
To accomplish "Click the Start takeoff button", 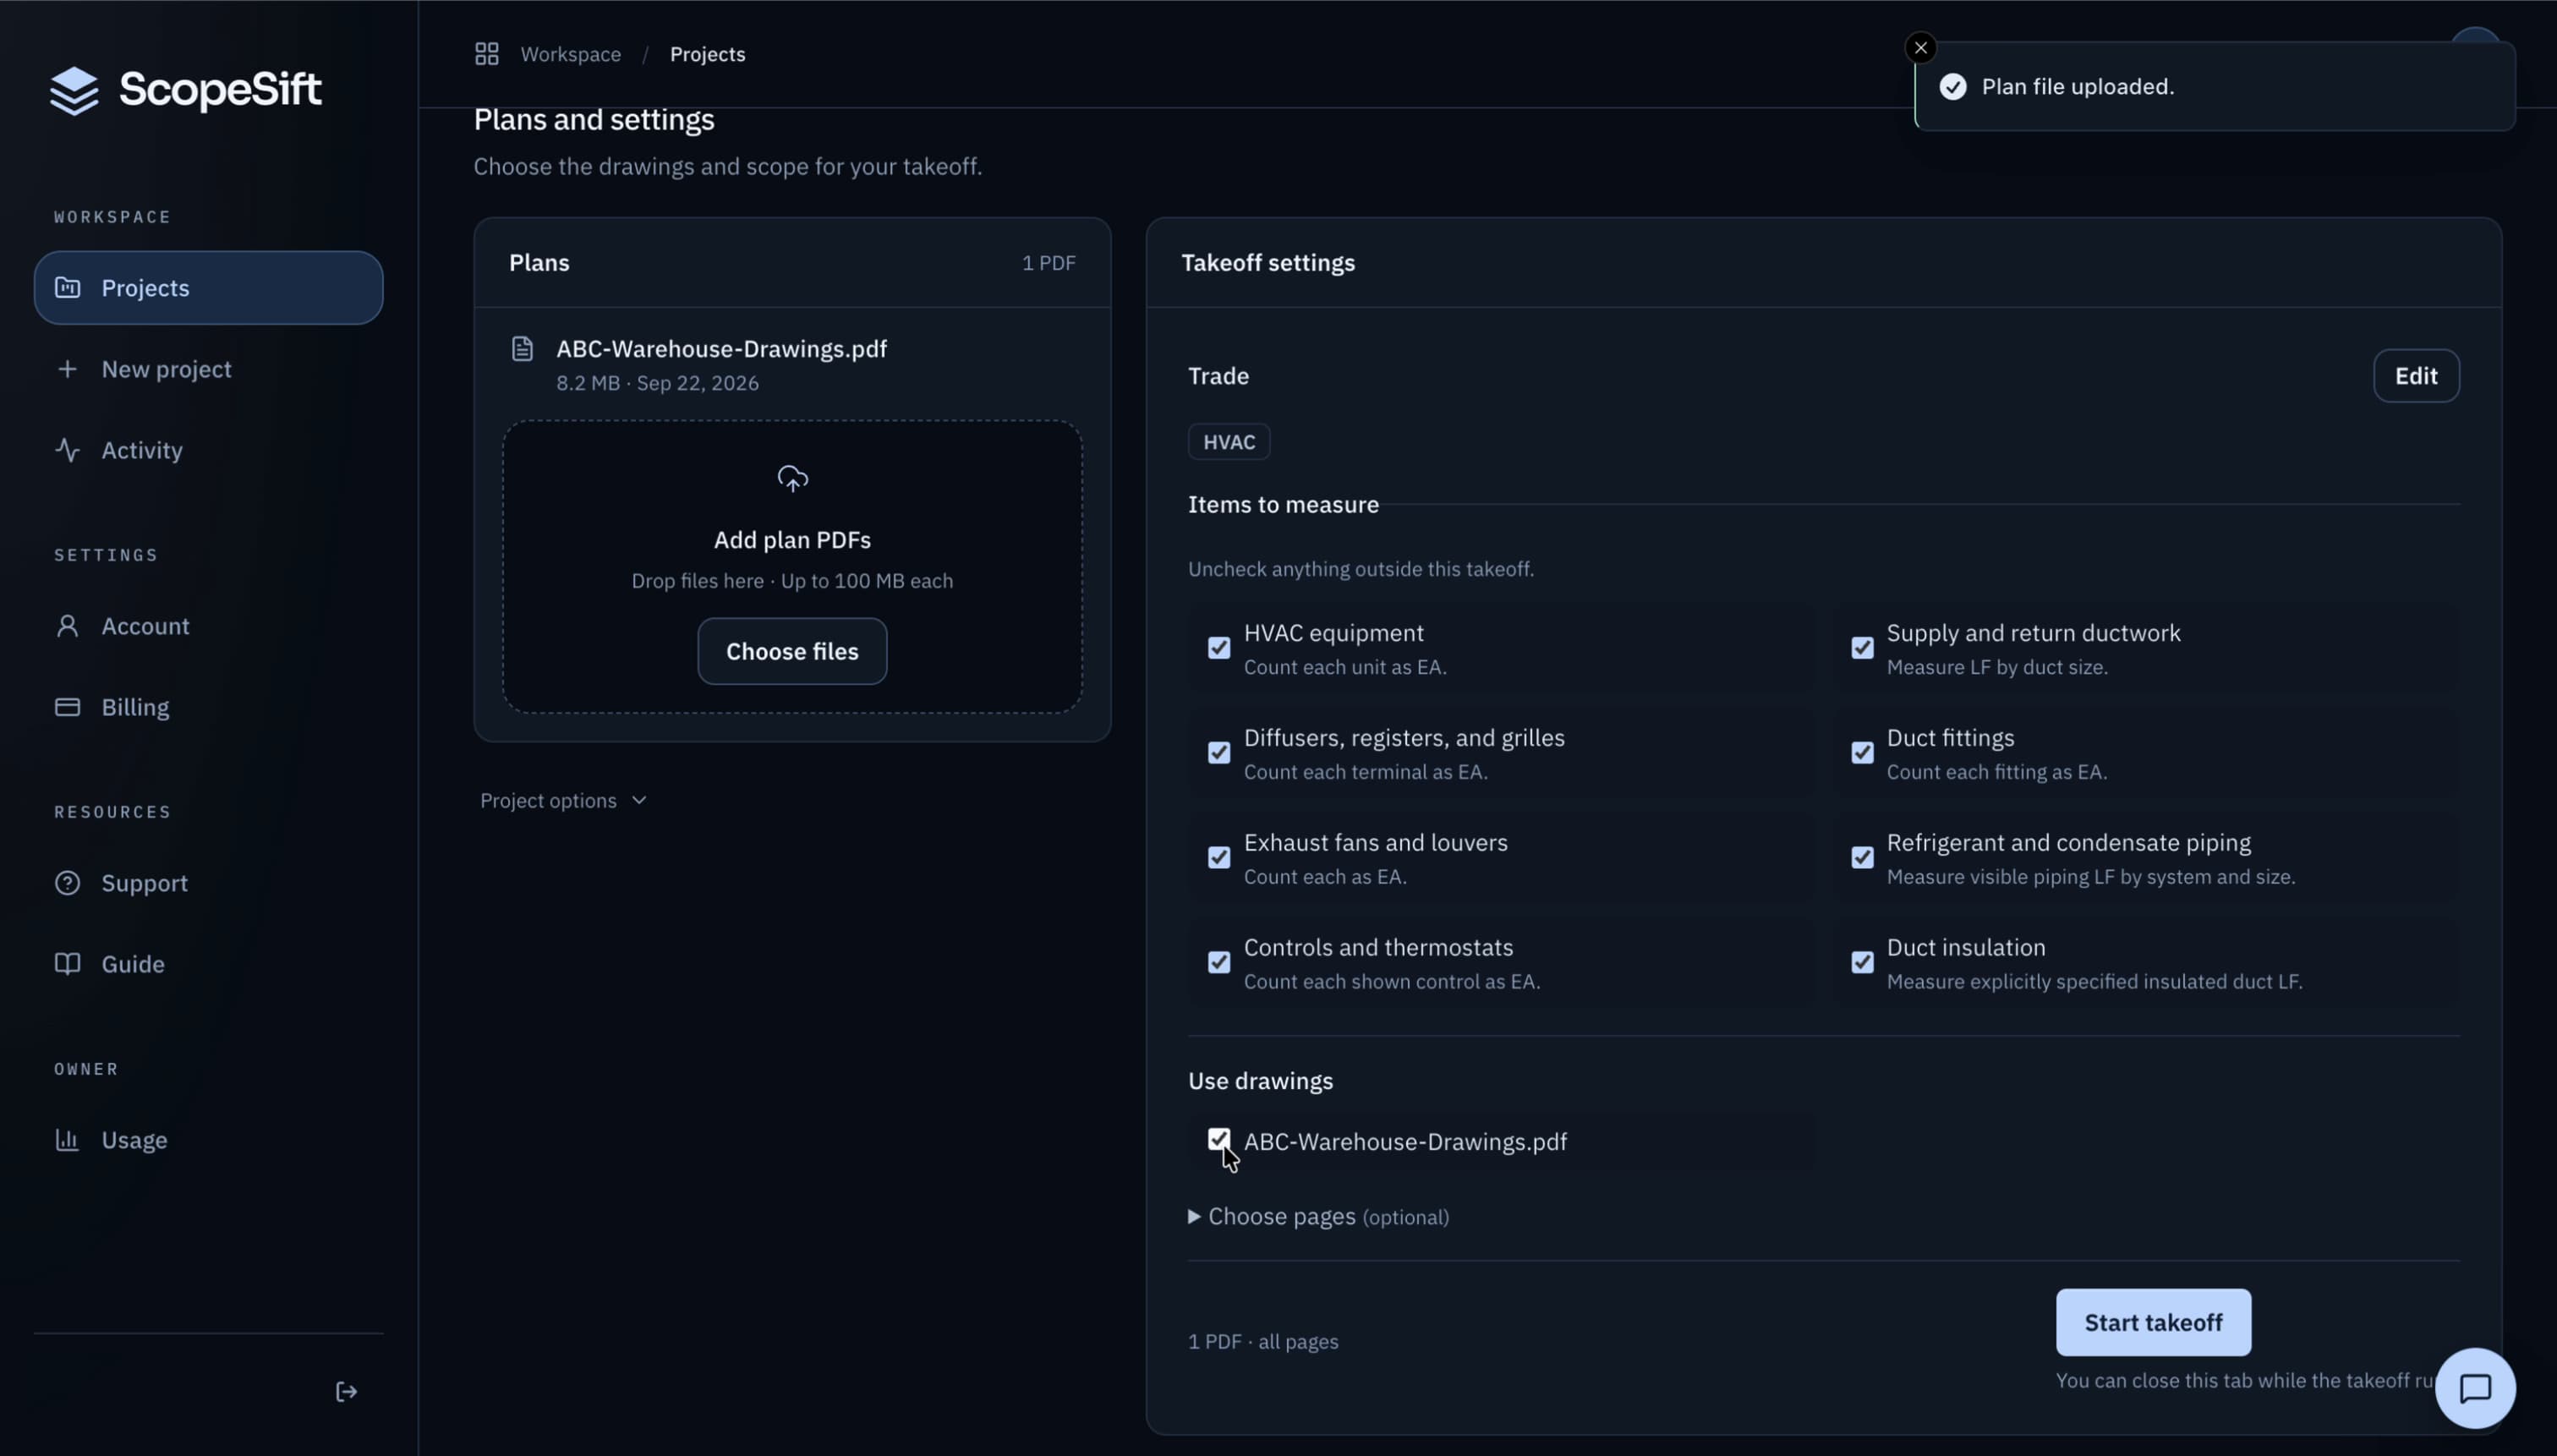I will pyautogui.click(x=2152, y=1322).
